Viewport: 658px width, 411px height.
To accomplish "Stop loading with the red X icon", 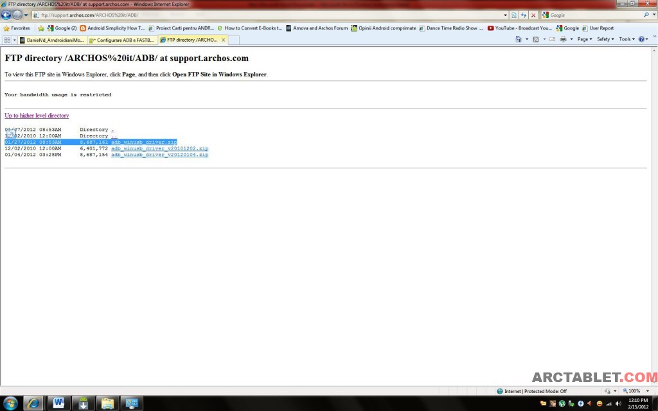I will point(533,15).
